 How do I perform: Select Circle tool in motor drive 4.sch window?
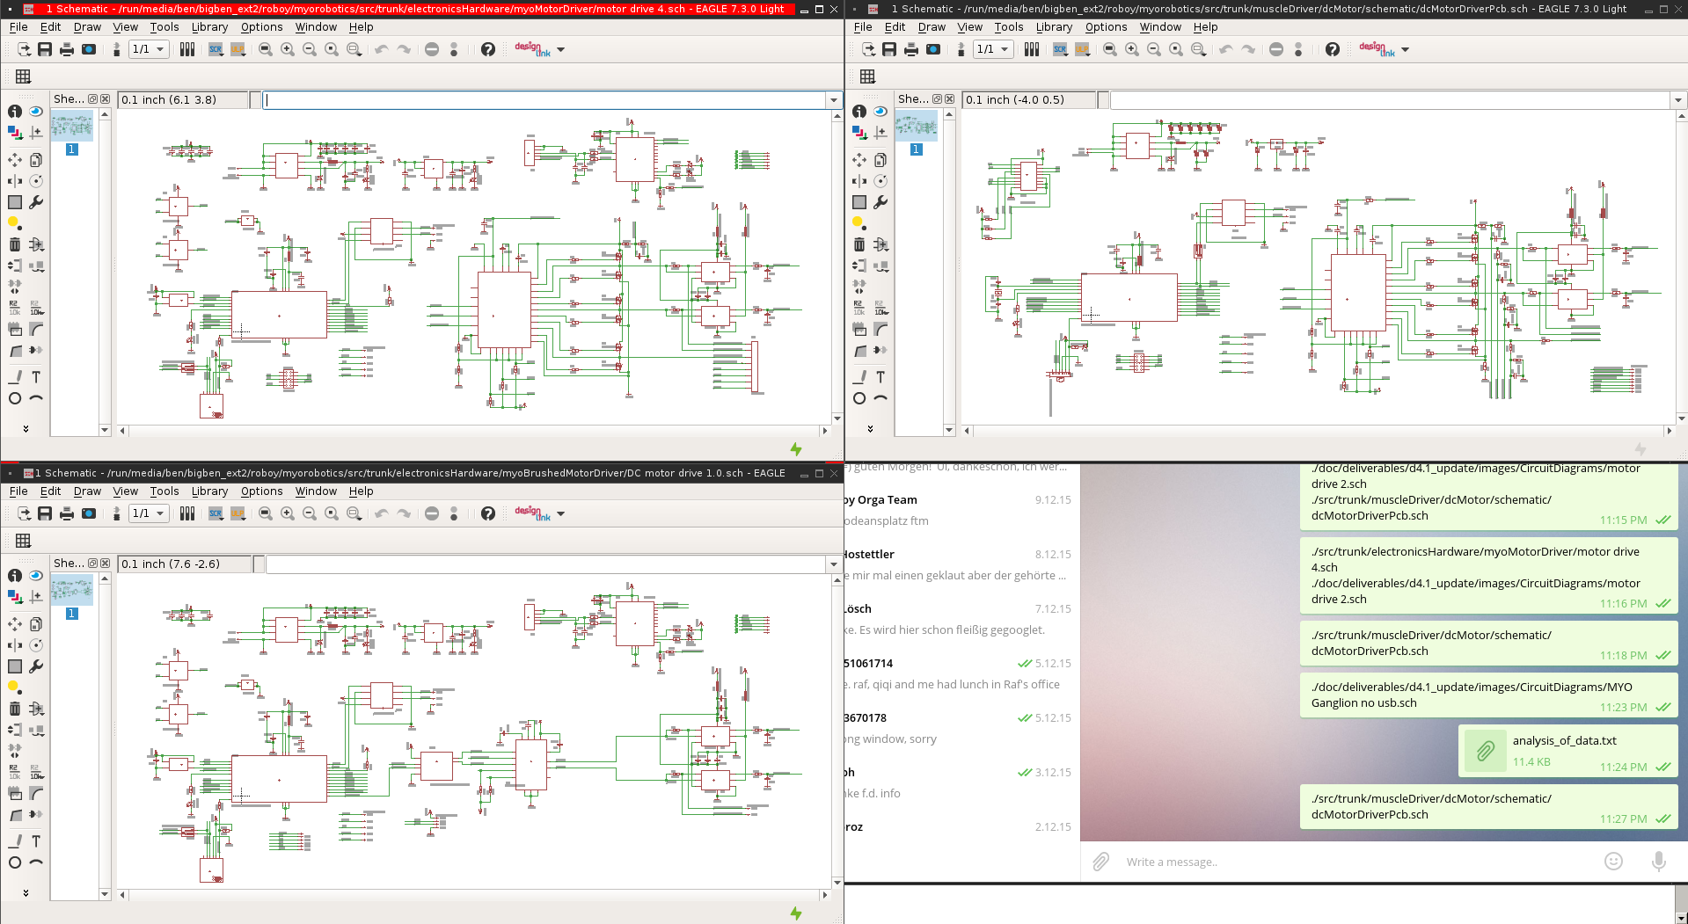click(x=15, y=398)
